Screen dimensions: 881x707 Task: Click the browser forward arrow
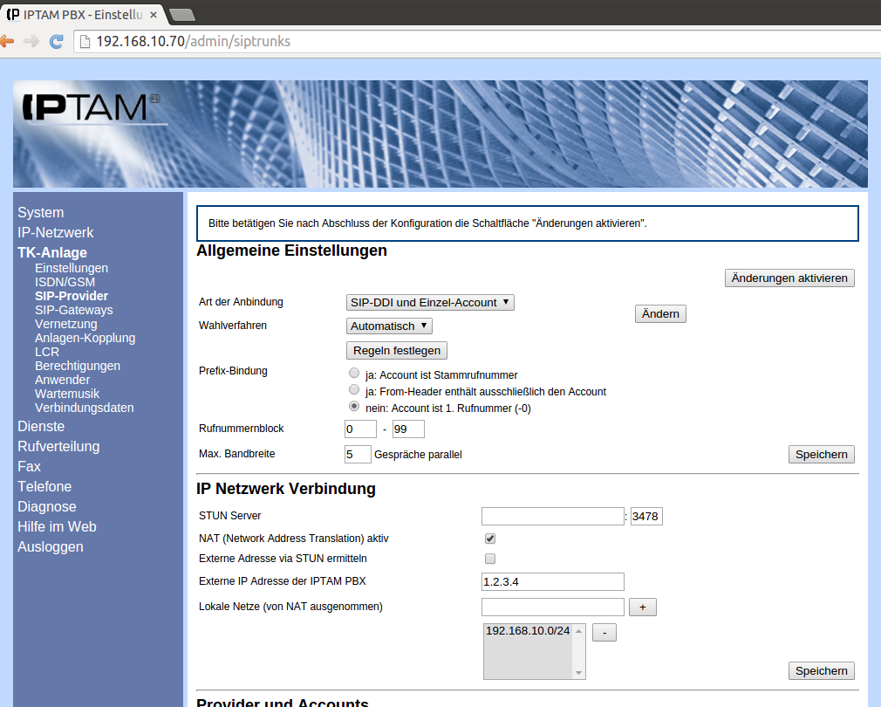pos(31,41)
